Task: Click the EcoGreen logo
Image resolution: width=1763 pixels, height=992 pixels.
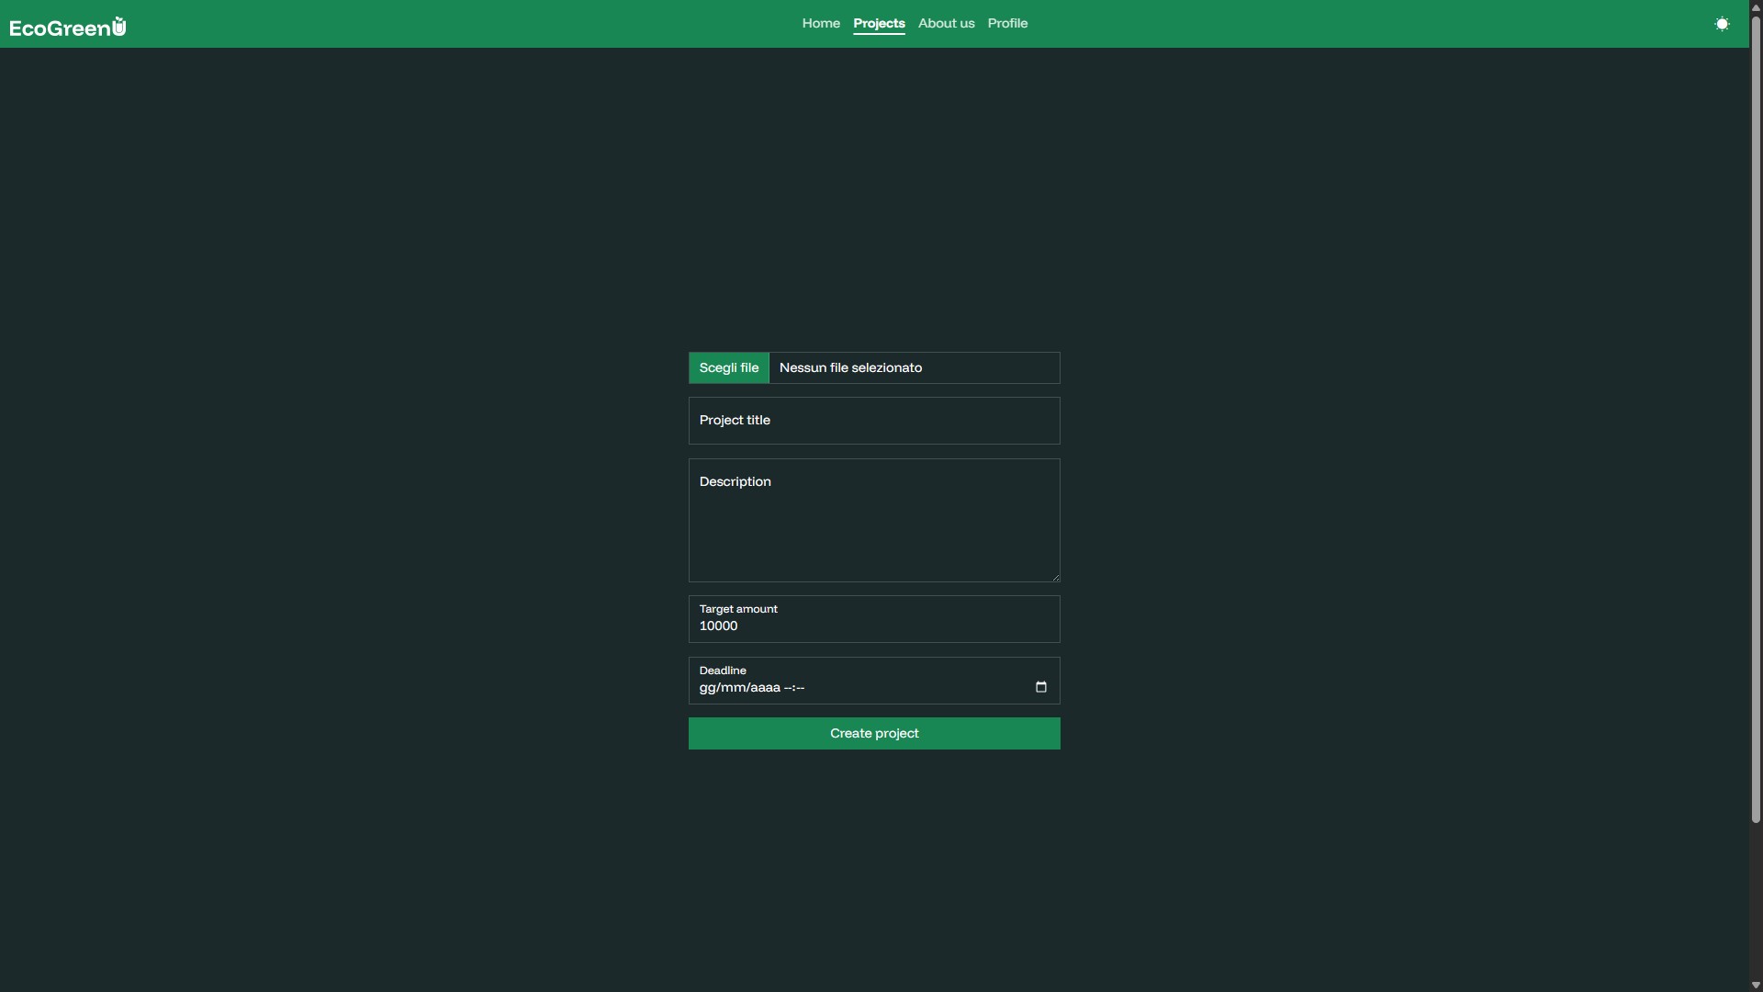Action: [67, 28]
